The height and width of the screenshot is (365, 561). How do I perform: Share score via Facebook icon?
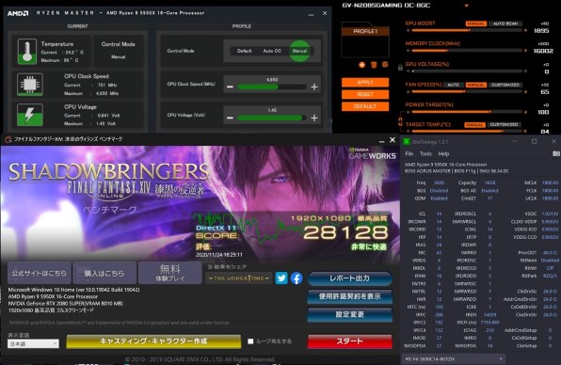(297, 278)
